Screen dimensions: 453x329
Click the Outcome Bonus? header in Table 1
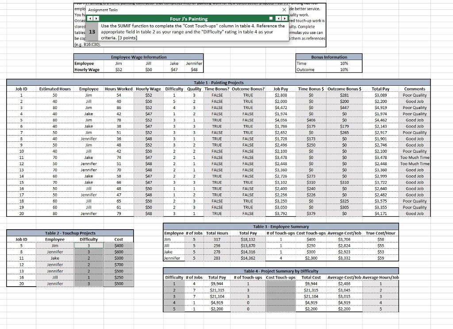click(248, 89)
